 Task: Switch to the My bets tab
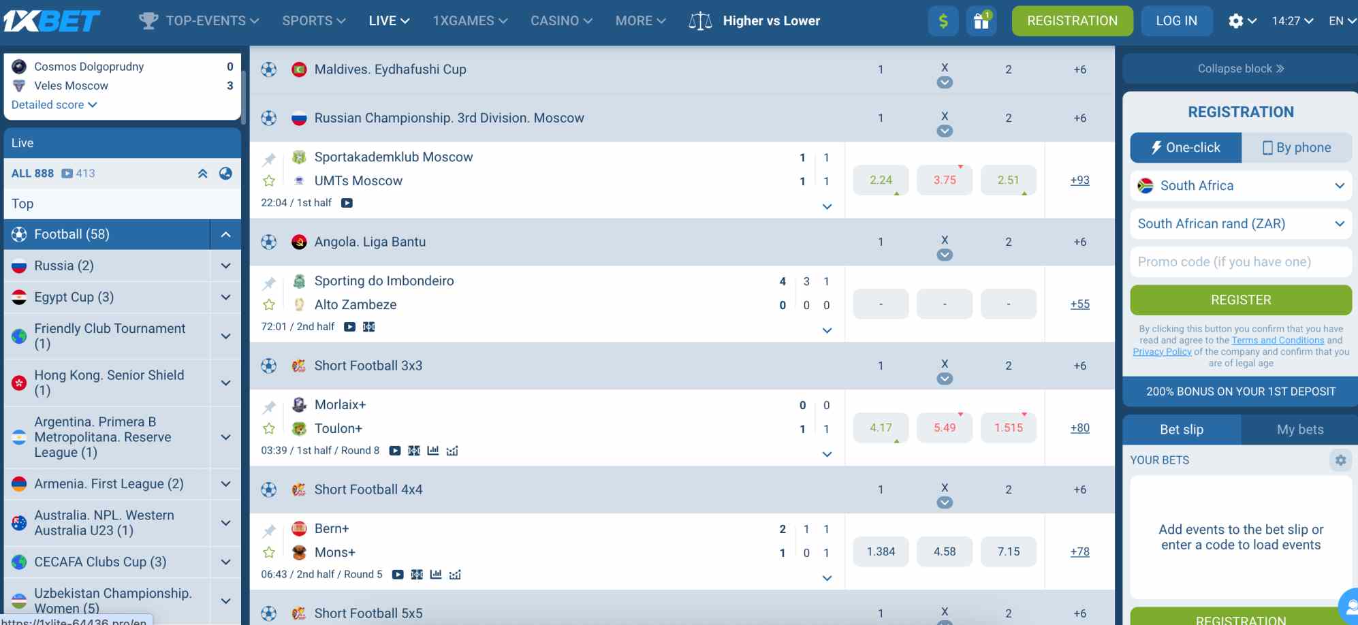pos(1299,430)
